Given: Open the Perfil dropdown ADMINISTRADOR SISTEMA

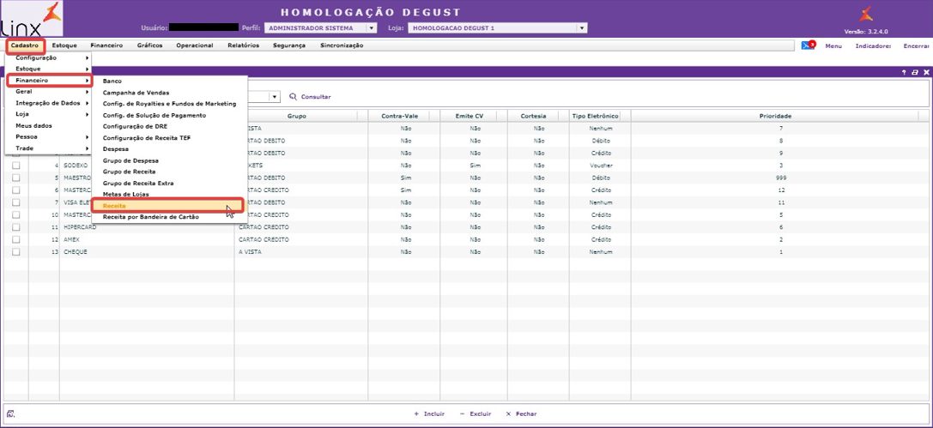Looking at the screenshot, I should tap(320, 28).
